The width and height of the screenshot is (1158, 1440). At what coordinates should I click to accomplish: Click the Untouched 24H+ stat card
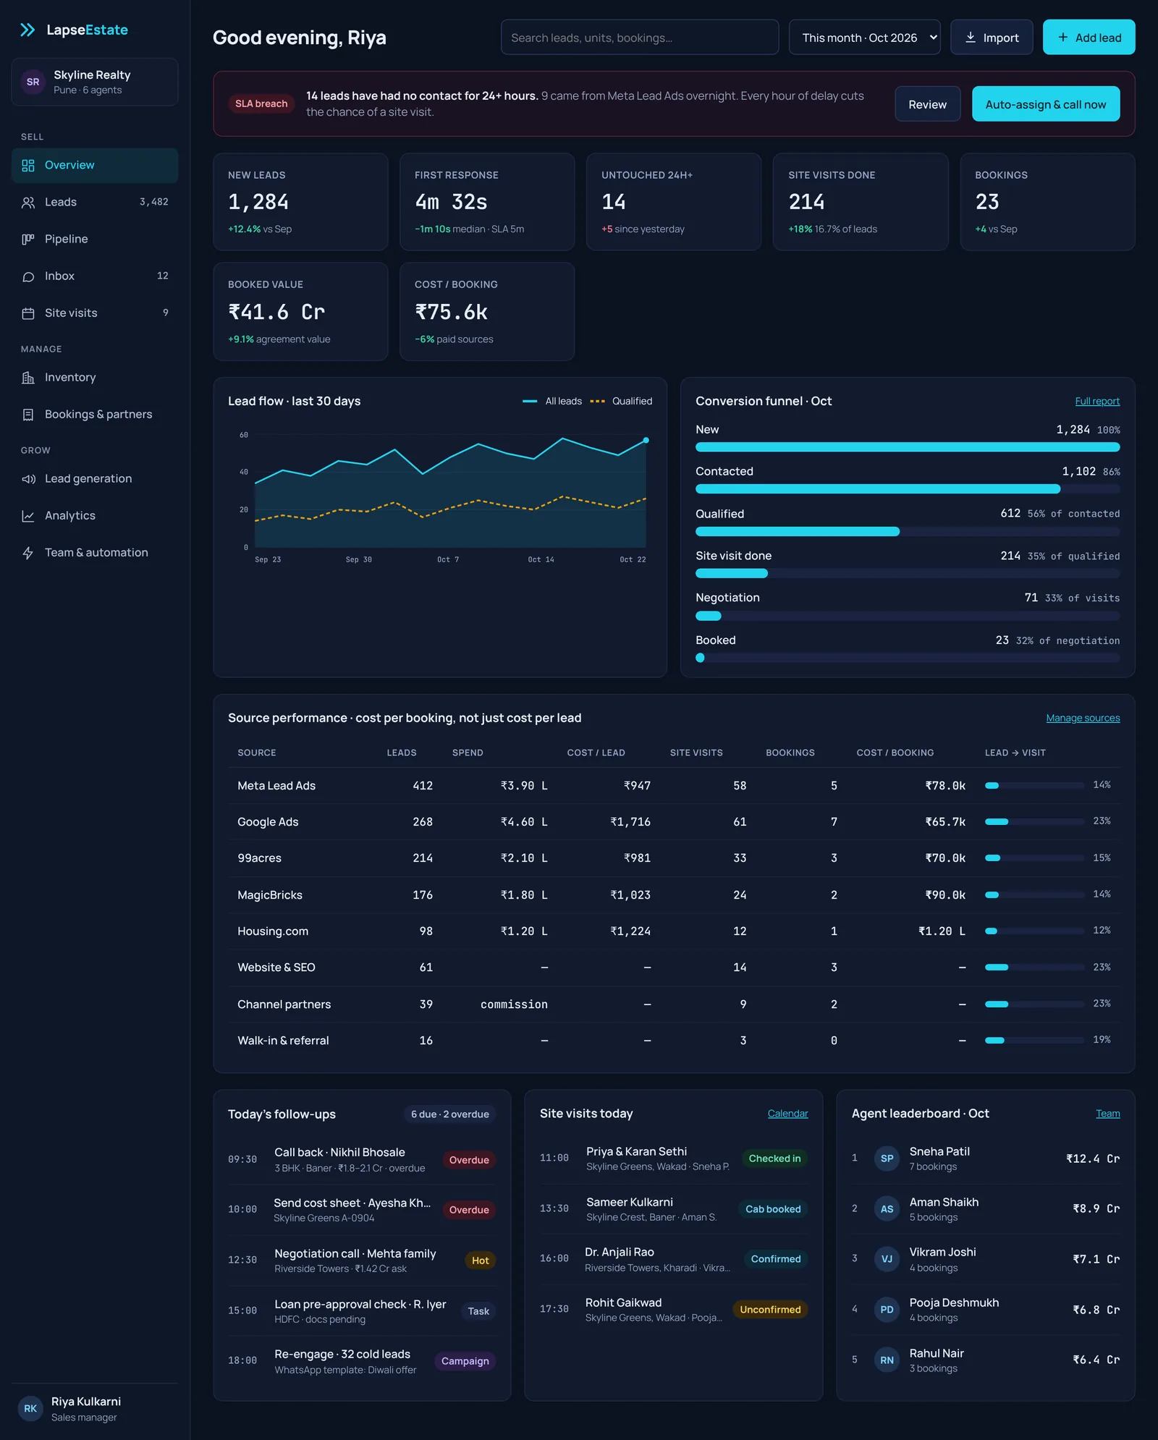(674, 202)
